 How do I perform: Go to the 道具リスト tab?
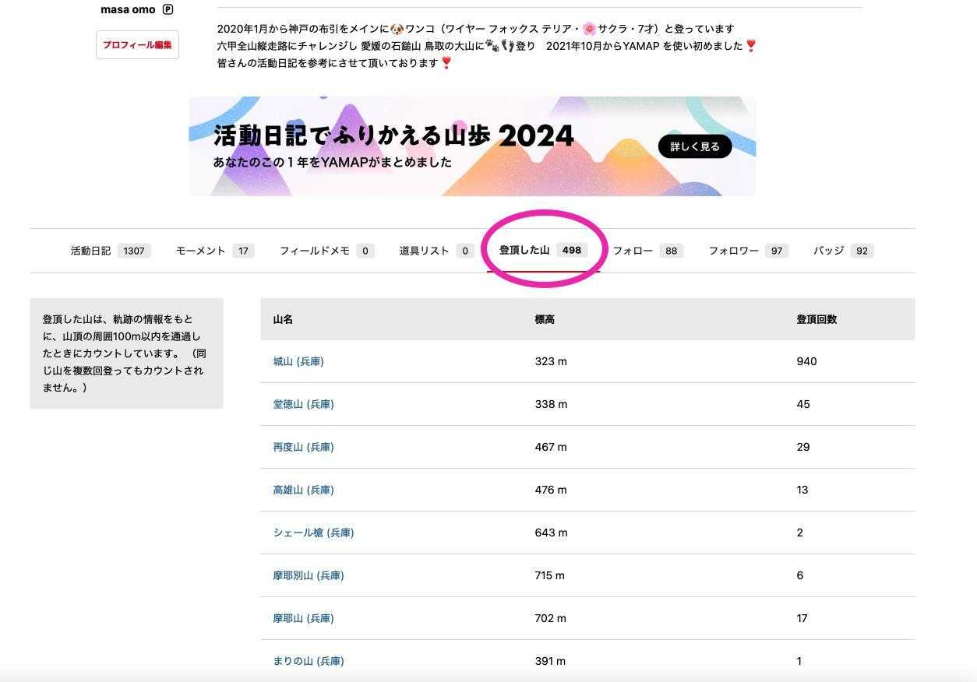[436, 251]
